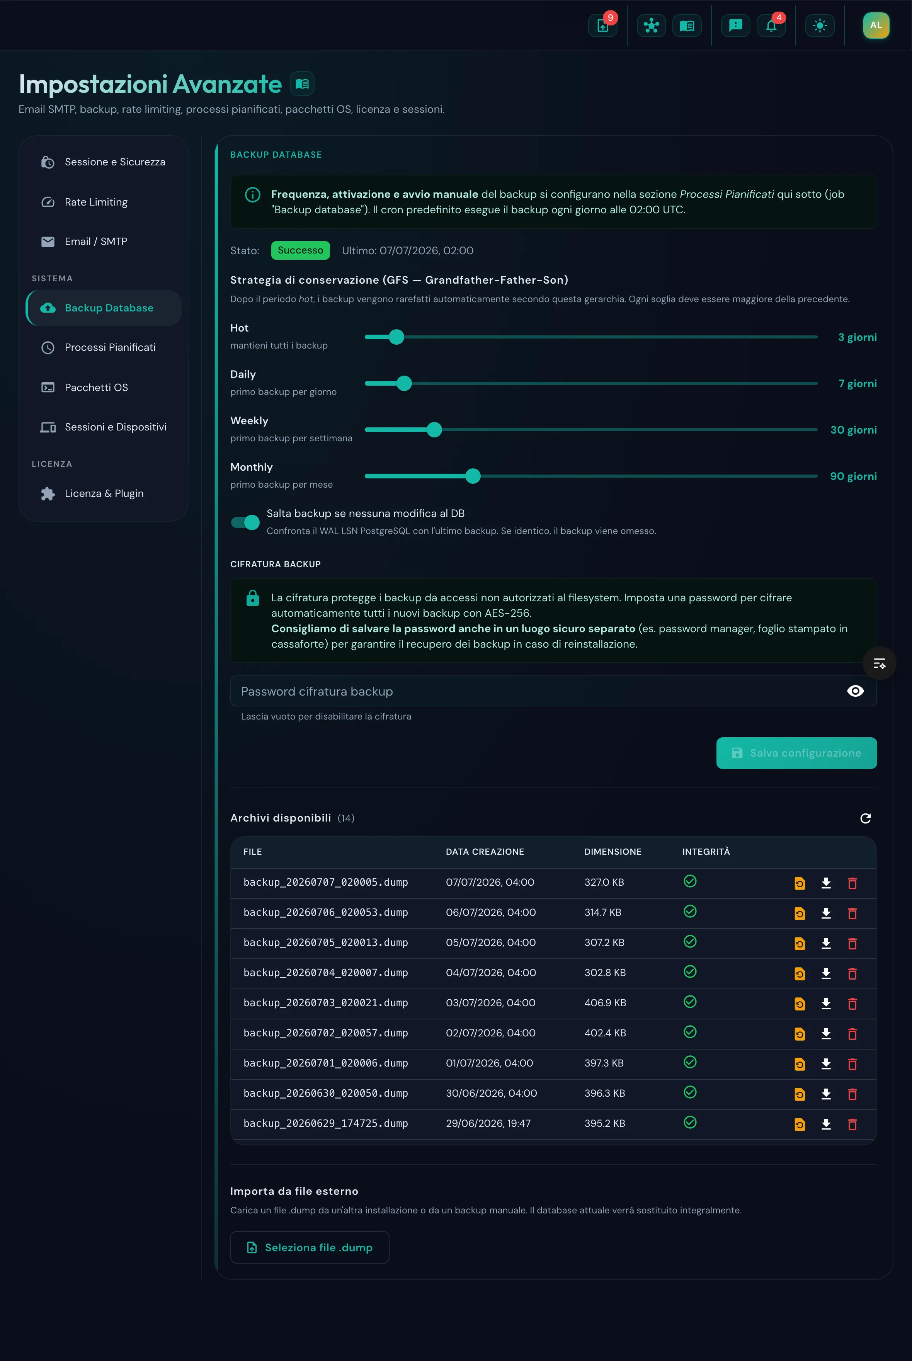Click the network hub icon in top bar

(x=651, y=26)
